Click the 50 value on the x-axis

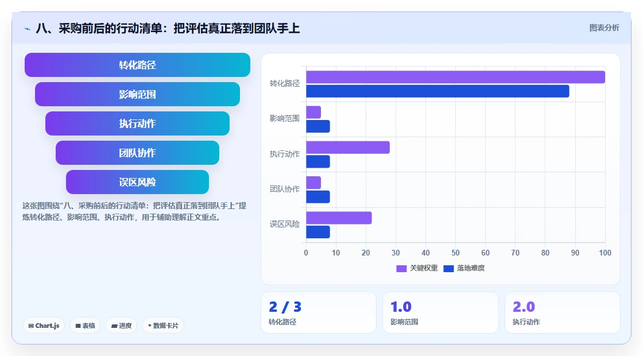(456, 253)
